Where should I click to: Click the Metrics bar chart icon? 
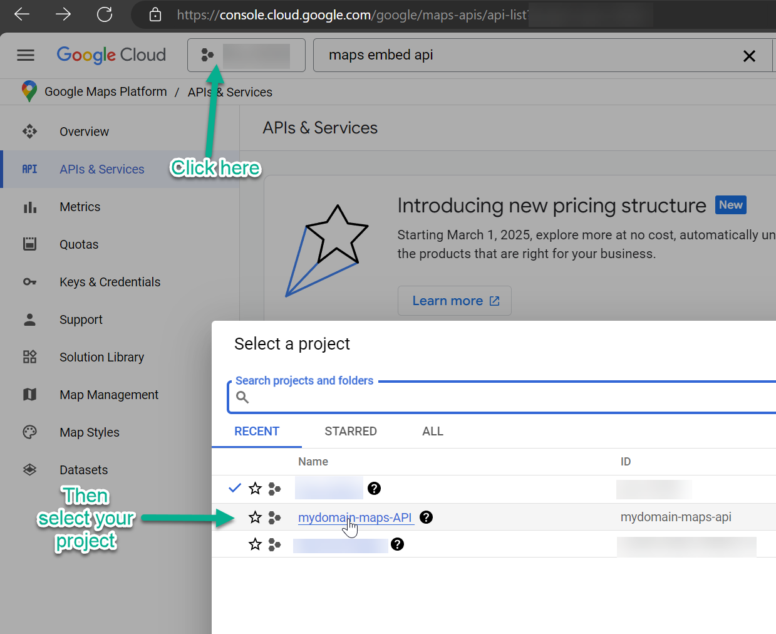[29, 207]
